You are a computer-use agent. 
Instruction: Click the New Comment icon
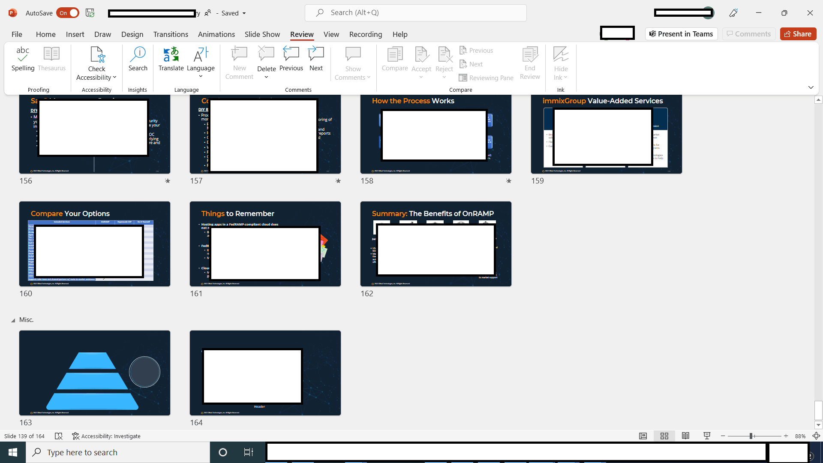(x=239, y=54)
